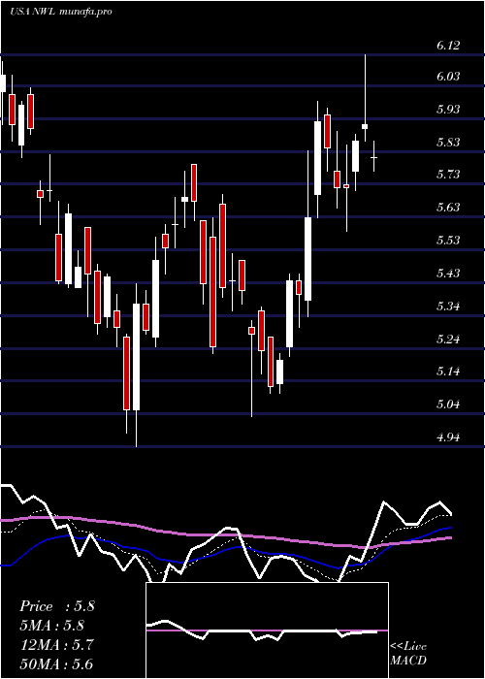Click the 6.12 price axis label
The image size is (485, 679).
coord(448,45)
